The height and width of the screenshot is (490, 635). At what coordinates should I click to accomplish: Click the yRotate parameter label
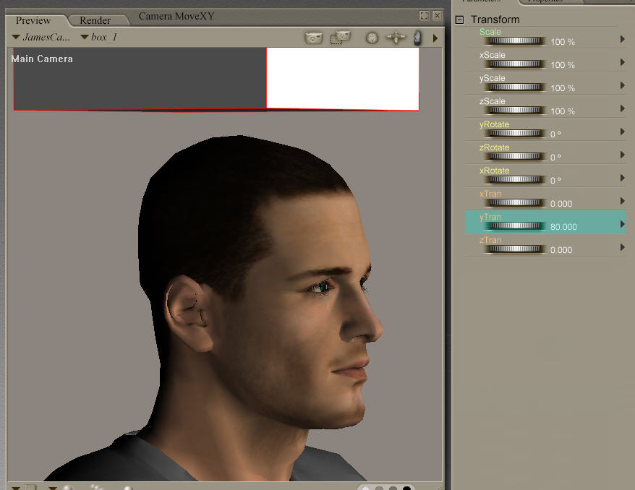point(494,124)
